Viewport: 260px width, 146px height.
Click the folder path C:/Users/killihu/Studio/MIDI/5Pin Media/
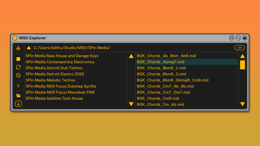click(x=72, y=48)
